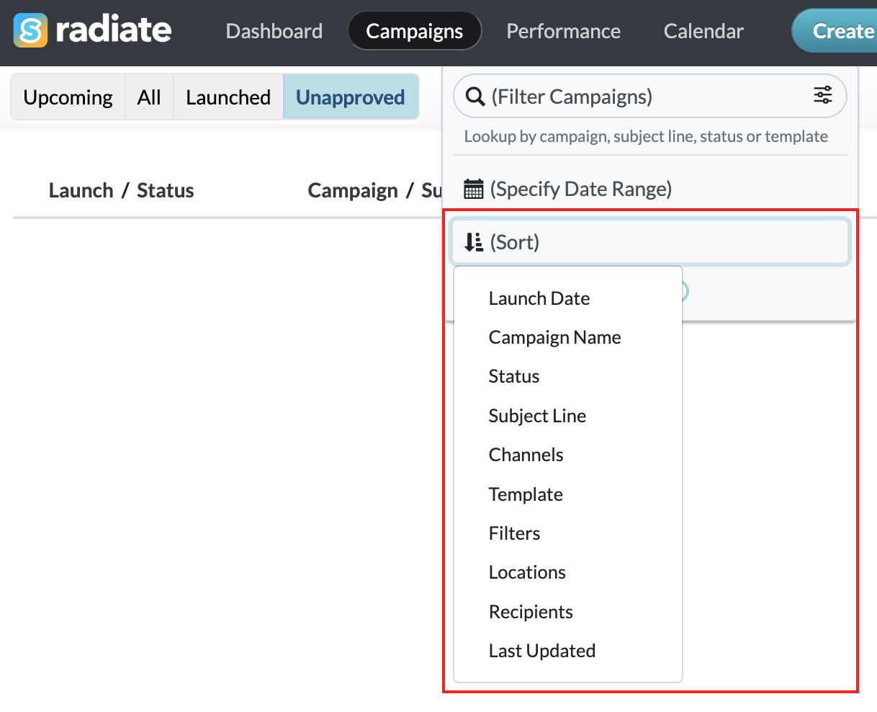Viewport: 877px width, 712px height.
Task: Show All campaigns tab
Action: tap(149, 97)
